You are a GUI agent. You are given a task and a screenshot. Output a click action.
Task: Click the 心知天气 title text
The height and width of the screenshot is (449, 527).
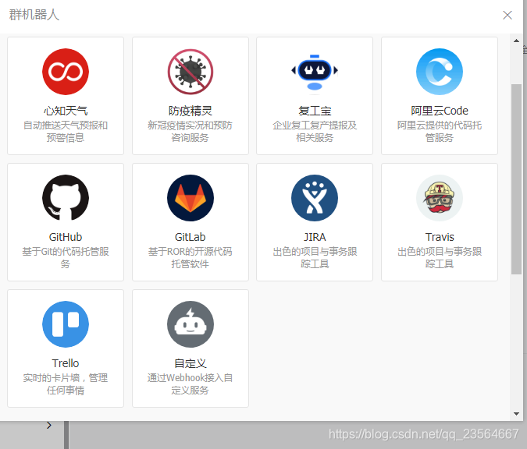66,111
